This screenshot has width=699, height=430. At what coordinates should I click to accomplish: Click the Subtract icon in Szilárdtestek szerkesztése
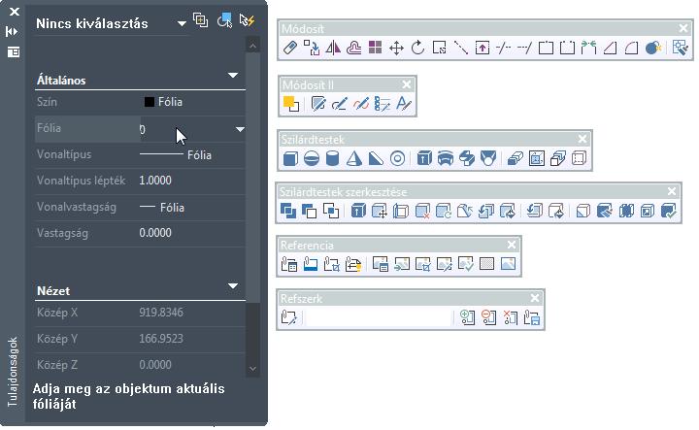[x=309, y=211]
